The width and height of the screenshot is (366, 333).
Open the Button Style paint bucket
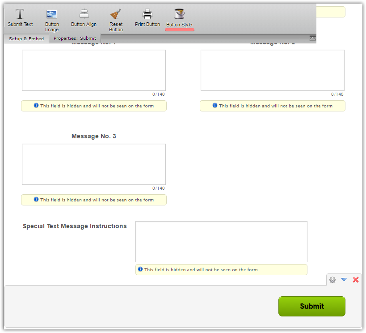(179, 14)
